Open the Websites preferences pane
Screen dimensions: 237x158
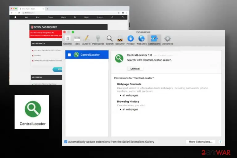click(x=141, y=40)
